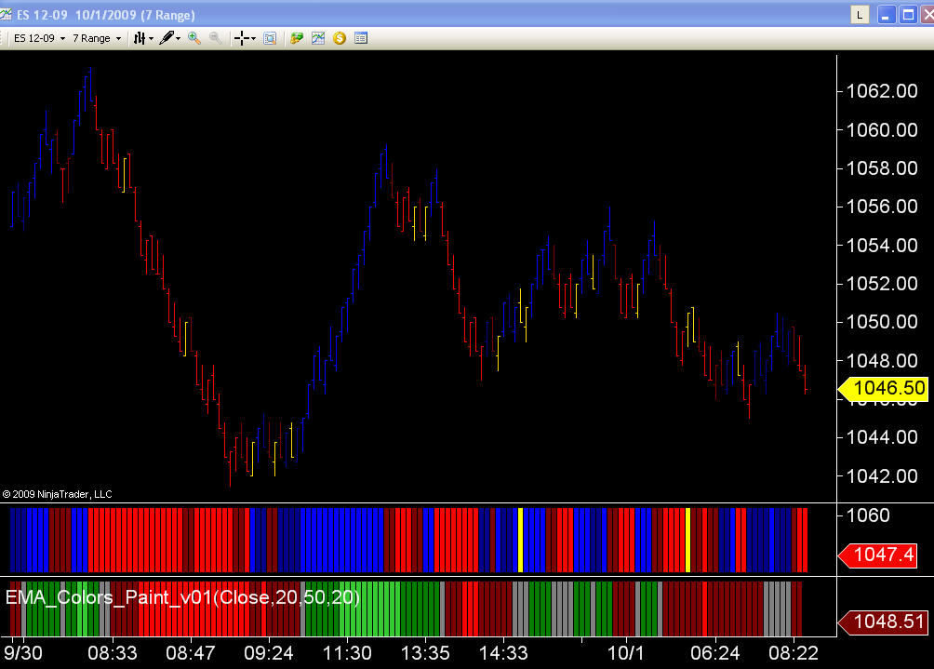This screenshot has height=669, width=934.
Task: Click the 06:24 time axis label
Action: [x=714, y=653]
